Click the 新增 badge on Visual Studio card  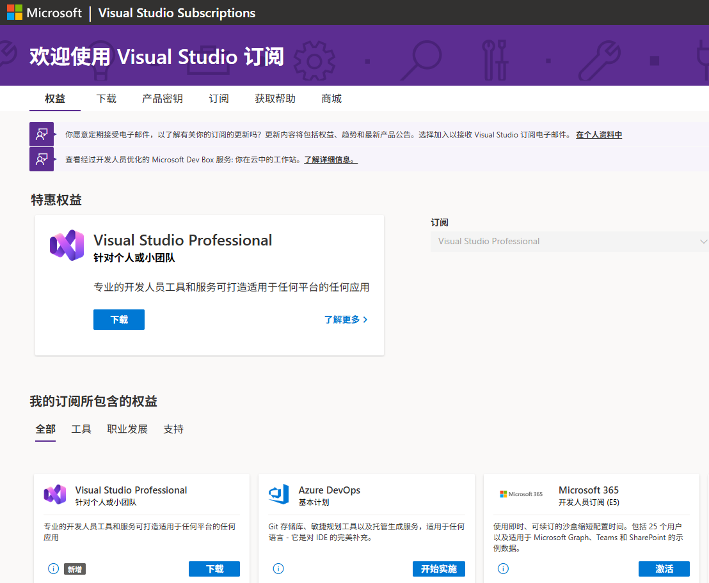pos(75,570)
